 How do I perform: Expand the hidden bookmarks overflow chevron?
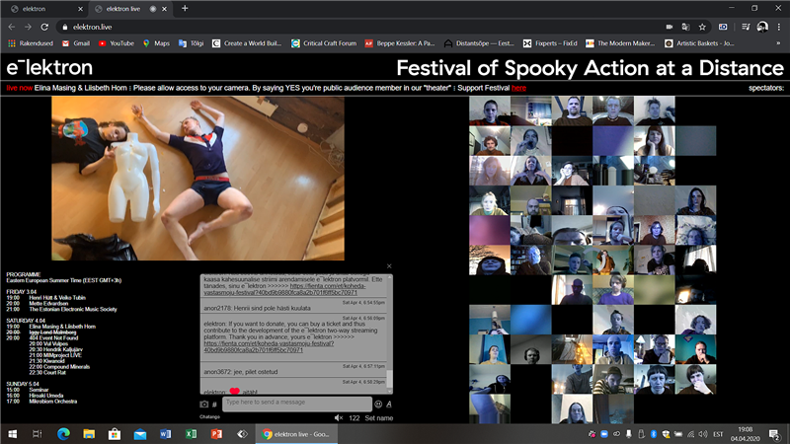pyautogui.click(x=779, y=43)
